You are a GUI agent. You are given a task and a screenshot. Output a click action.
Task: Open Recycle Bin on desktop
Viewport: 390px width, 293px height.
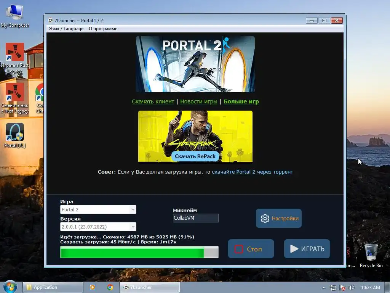tap(371, 255)
